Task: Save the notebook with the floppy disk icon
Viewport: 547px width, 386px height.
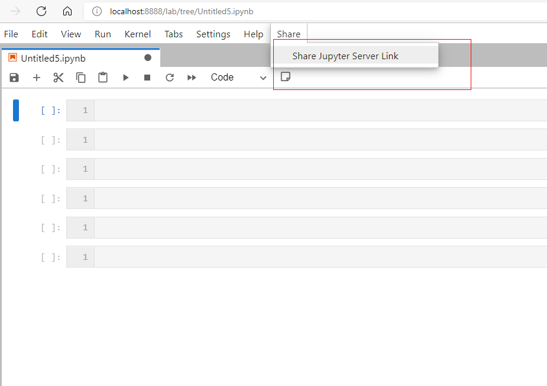Action: click(14, 78)
